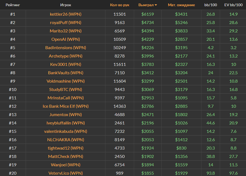Screen dimensions: 246x176
Task: Select player Marito32 (WPN)
Action: (65, 31)
